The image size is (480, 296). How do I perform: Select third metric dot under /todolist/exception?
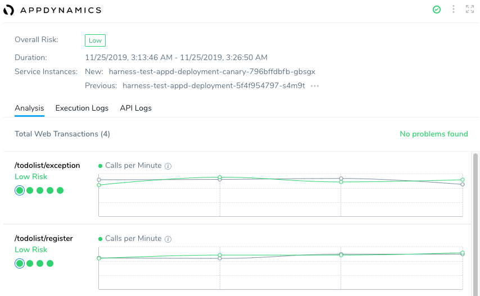tap(40, 190)
